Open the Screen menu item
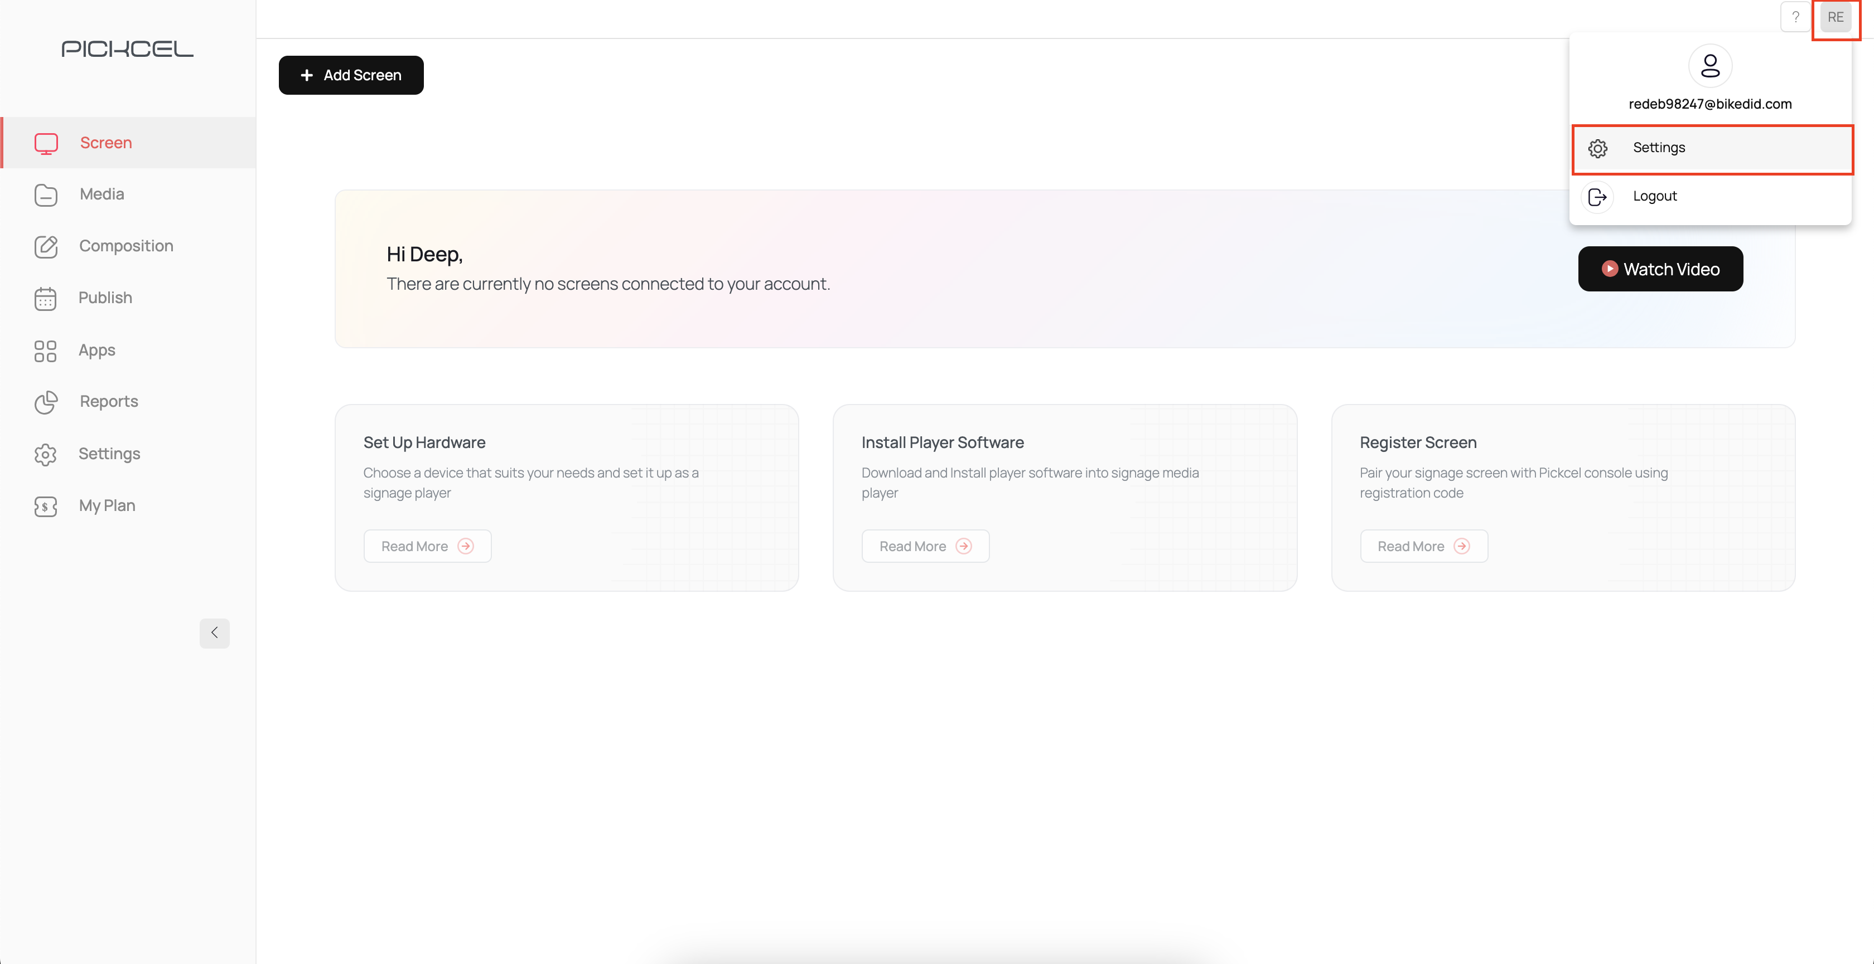The height and width of the screenshot is (964, 1874). coord(129,143)
